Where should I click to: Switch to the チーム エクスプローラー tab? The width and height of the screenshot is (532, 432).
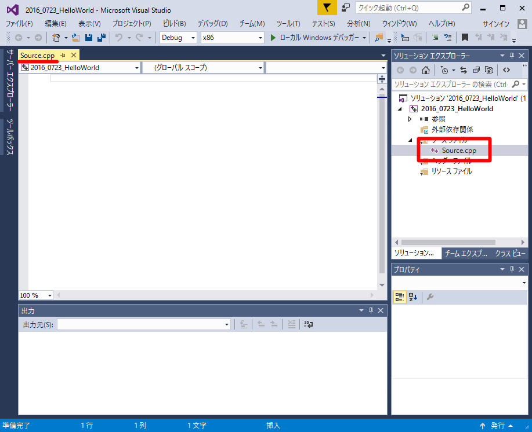(465, 253)
